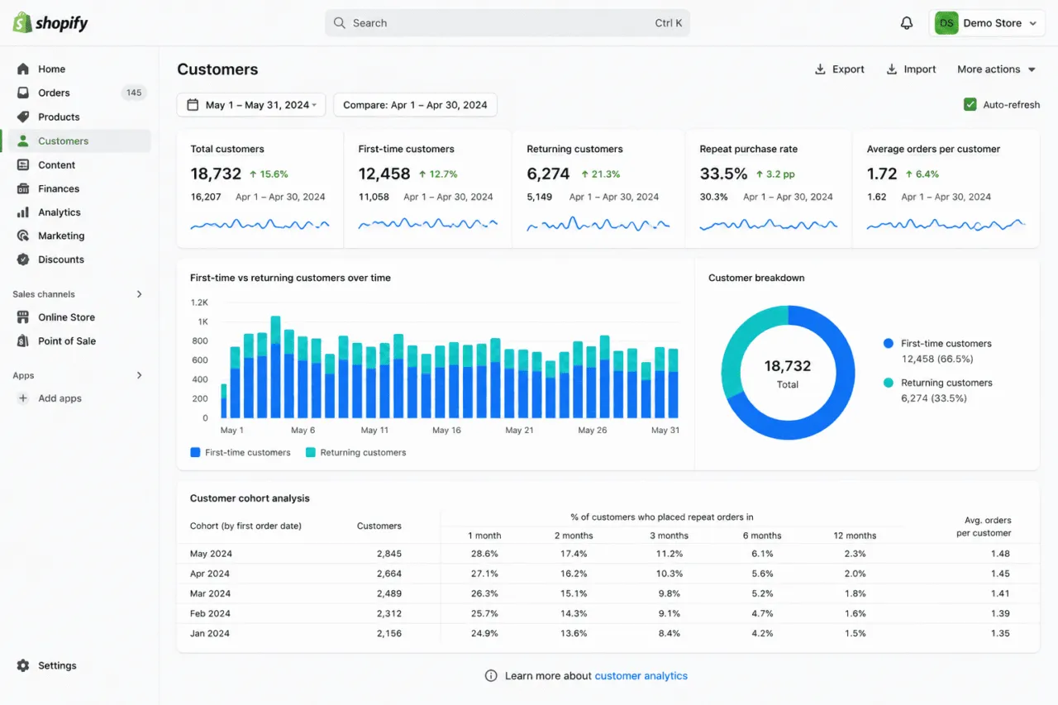Image resolution: width=1058 pixels, height=705 pixels.
Task: Click the search input field
Action: pos(508,23)
